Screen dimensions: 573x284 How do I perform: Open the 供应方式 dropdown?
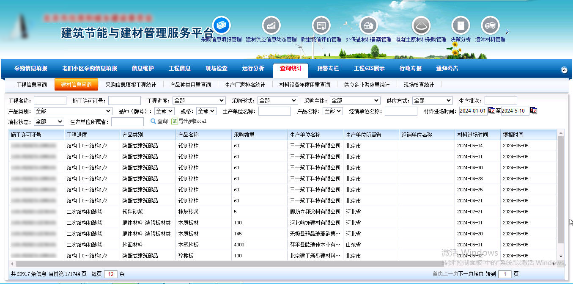[x=432, y=101]
